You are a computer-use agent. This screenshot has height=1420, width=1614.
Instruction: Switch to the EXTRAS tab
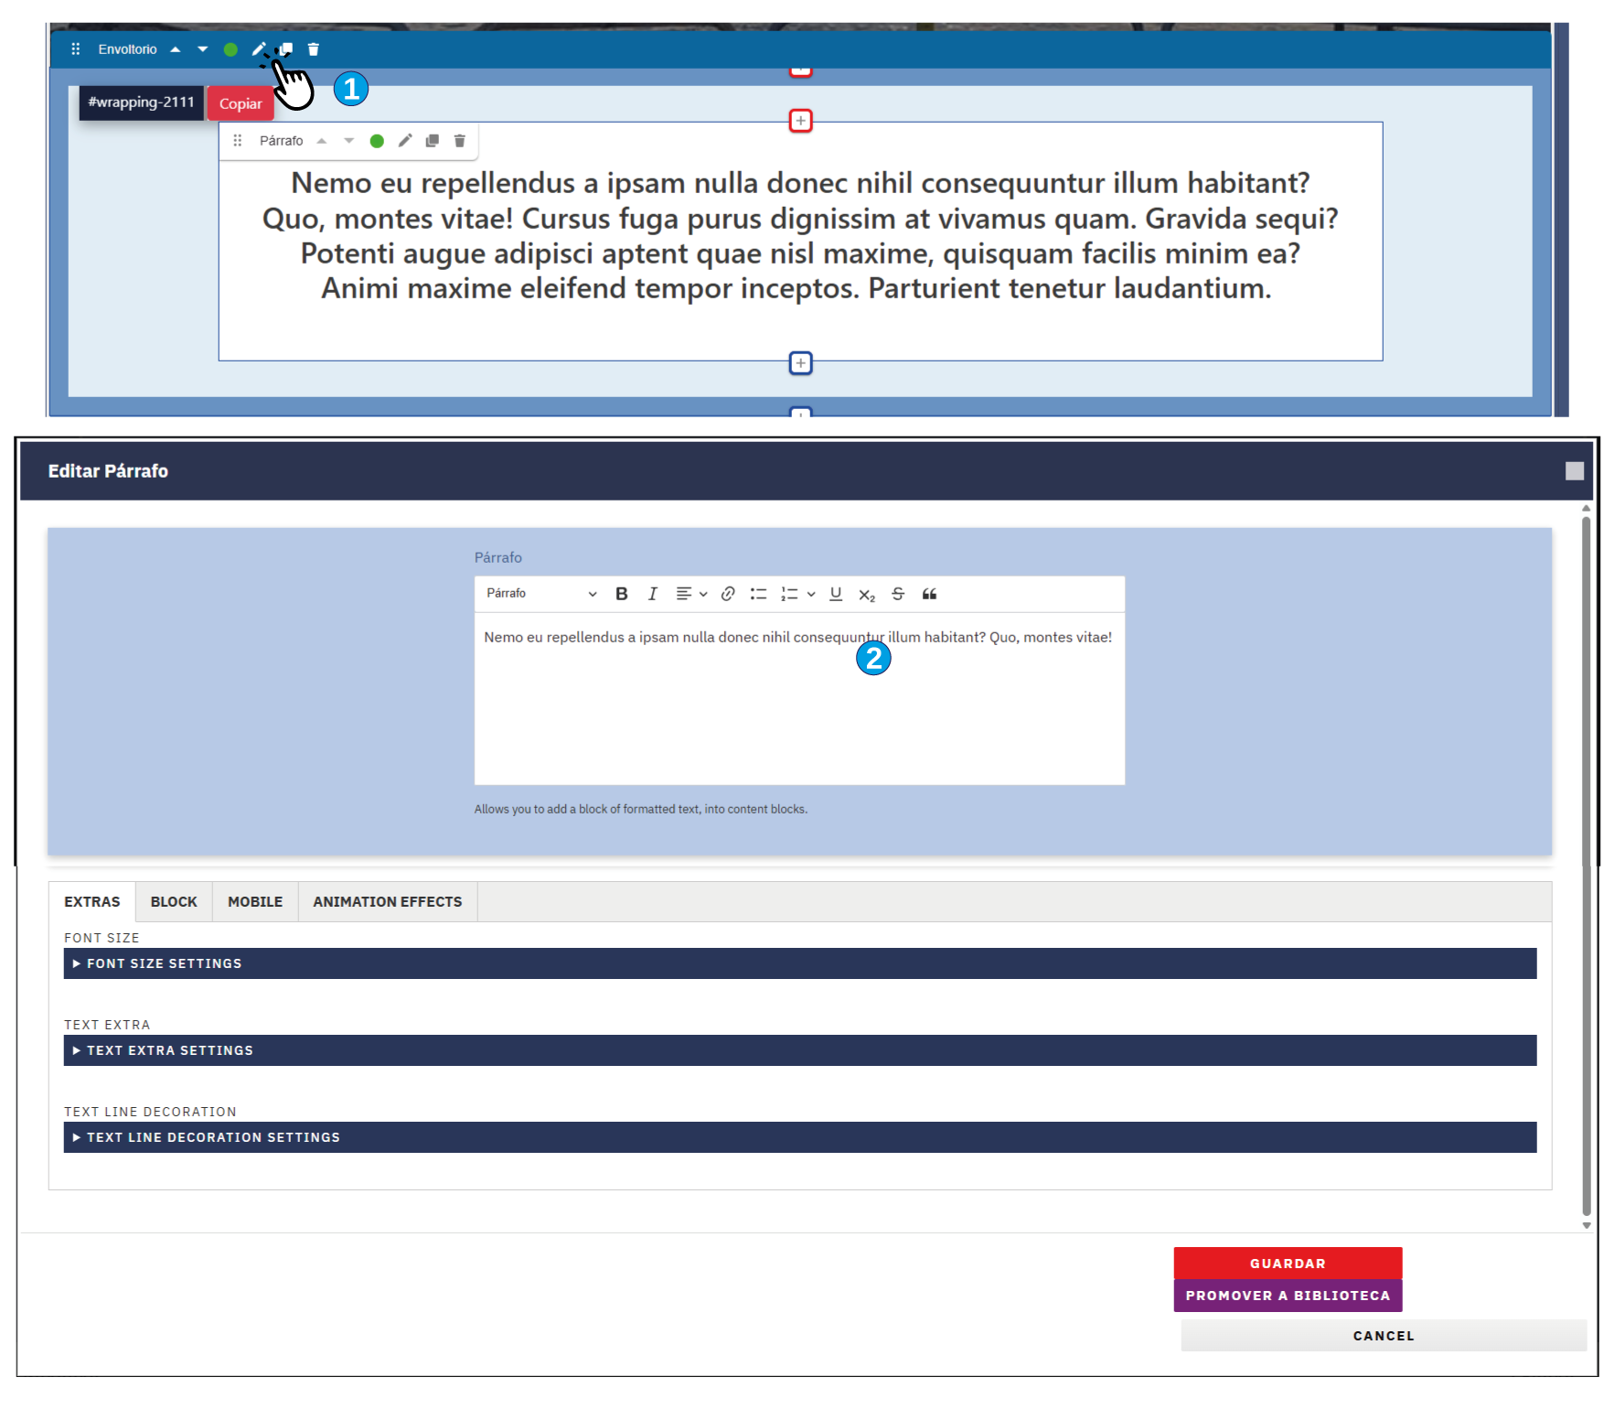(x=92, y=902)
